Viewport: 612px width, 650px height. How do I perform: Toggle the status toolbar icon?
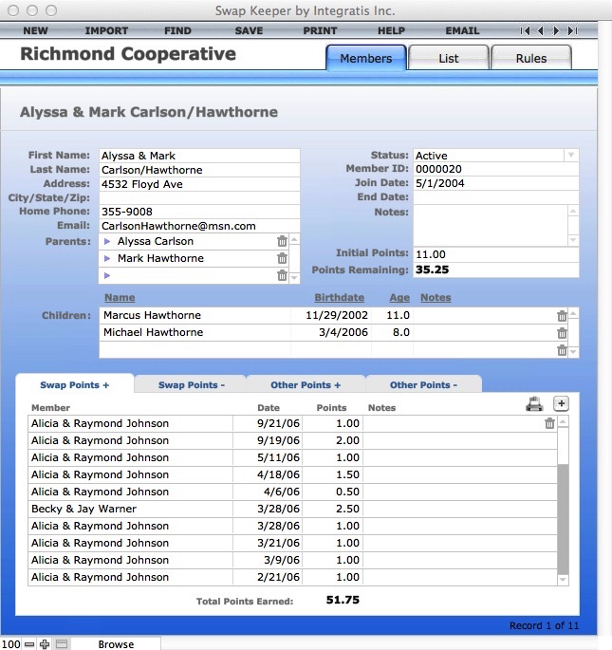62,644
